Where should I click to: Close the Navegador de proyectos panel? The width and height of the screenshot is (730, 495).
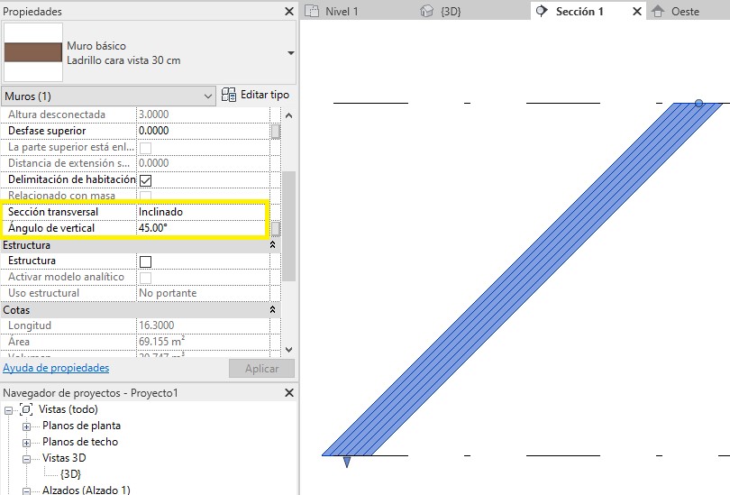(288, 393)
